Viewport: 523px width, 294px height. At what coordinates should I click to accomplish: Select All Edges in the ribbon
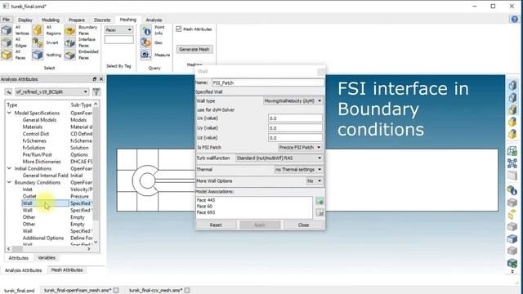[x=7, y=42]
